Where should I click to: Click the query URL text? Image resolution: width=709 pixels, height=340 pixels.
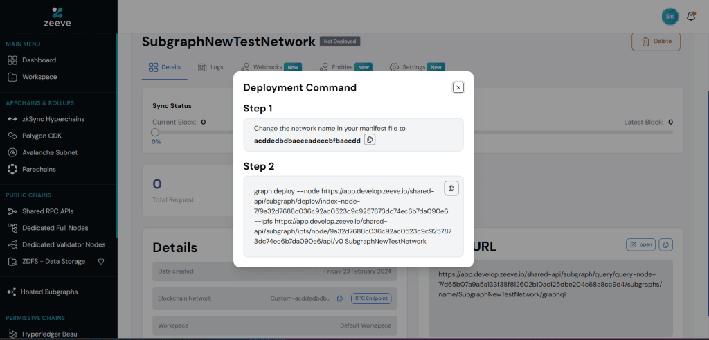point(550,285)
